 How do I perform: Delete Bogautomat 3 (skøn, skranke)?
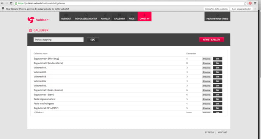pos(217,90)
